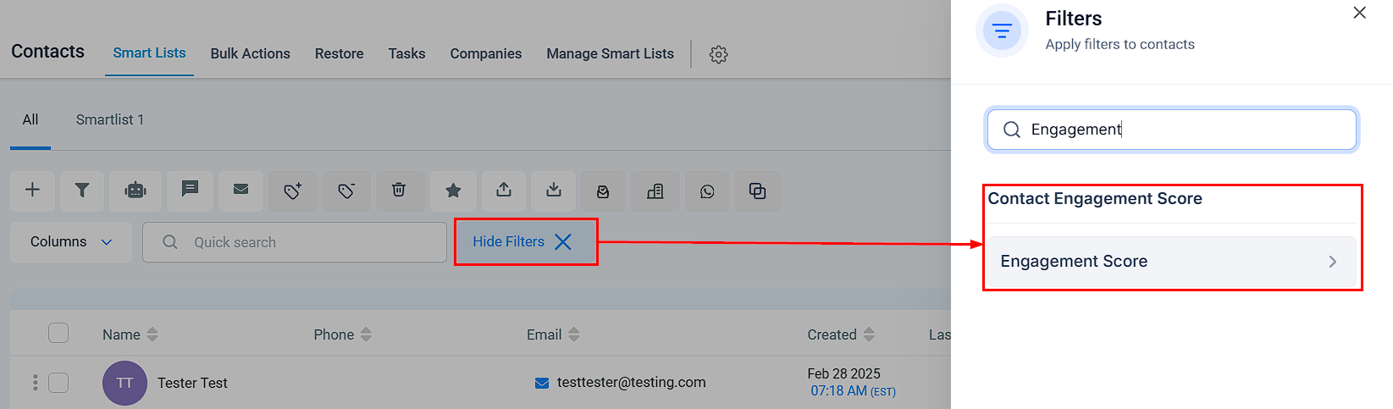Open the Smartlist 1 tab
This screenshot has width=1393, height=409.
click(x=110, y=119)
